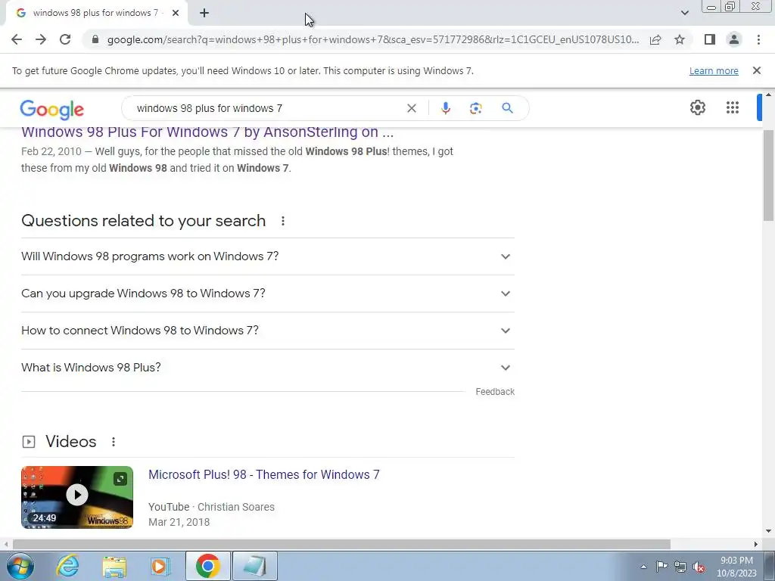Image resolution: width=775 pixels, height=581 pixels.
Task: Click the scroll down arrow of page scrollbar
Action: coord(769,532)
